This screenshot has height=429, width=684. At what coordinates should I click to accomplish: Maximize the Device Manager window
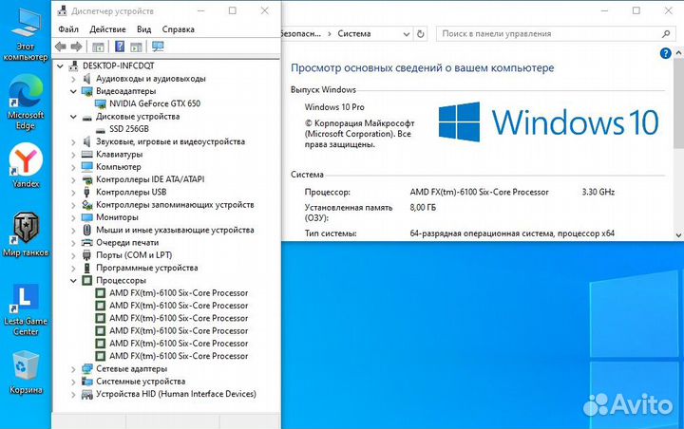tap(233, 10)
